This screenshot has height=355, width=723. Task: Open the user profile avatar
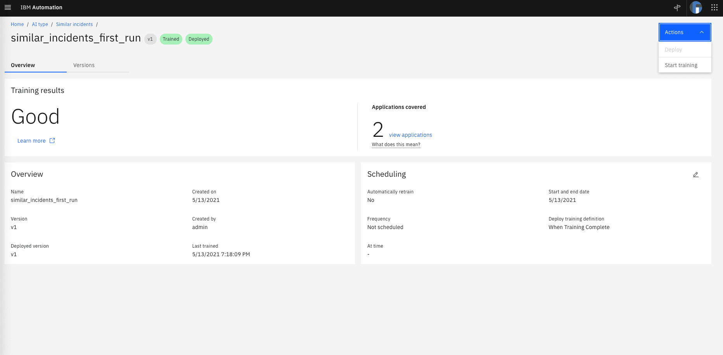696,7
